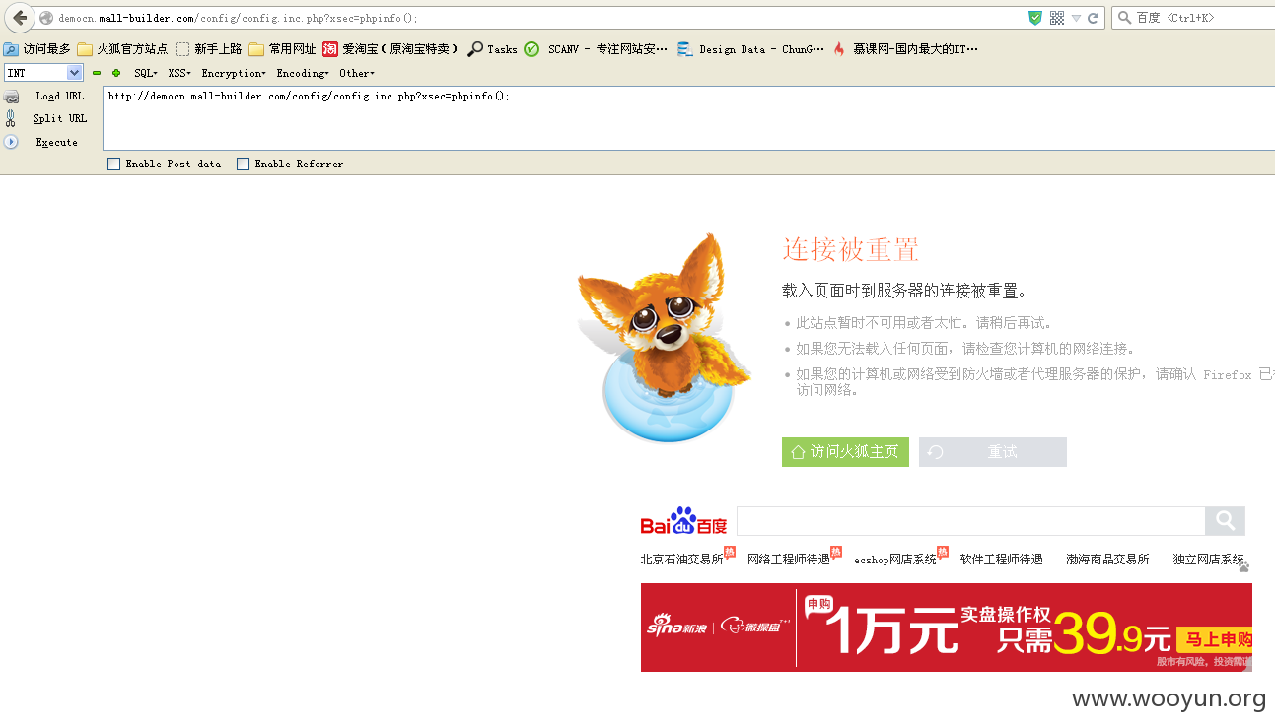Open the 爱淘宝 bookmark
Viewport: 1275px width, 727px height.
[391, 49]
